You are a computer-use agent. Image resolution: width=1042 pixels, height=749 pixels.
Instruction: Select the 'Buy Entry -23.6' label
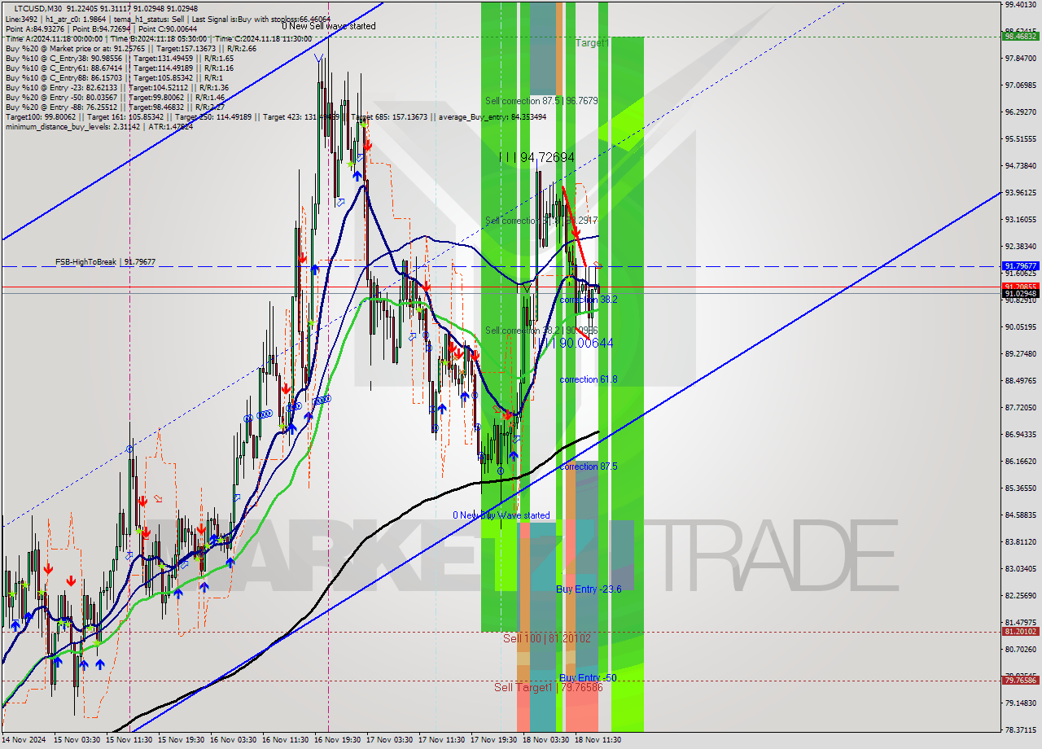589,589
